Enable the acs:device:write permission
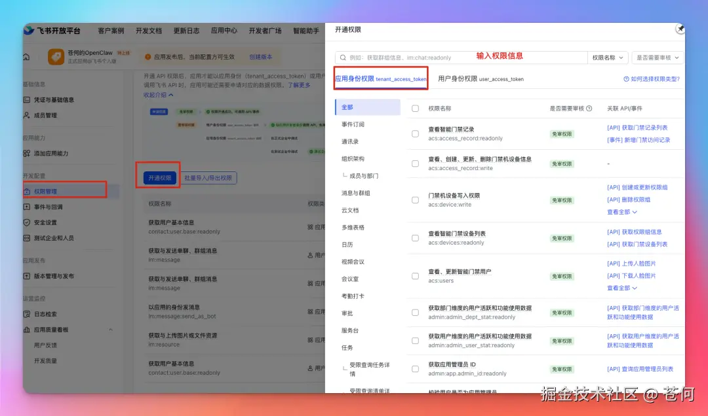 [x=415, y=201]
